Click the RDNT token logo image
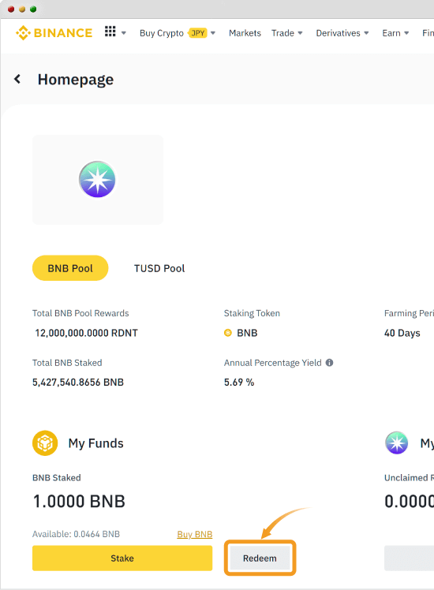 click(97, 180)
